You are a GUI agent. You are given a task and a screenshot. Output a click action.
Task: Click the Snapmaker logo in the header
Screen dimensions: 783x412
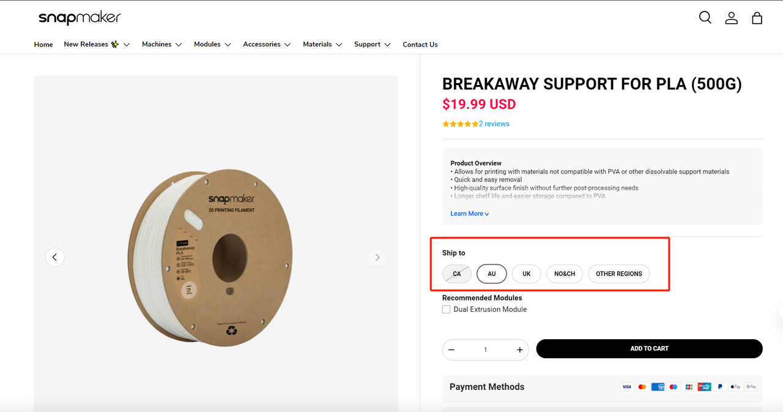pos(80,18)
